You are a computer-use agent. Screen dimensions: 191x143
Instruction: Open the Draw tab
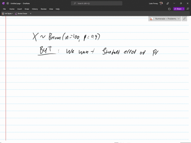(x=27, y=9)
